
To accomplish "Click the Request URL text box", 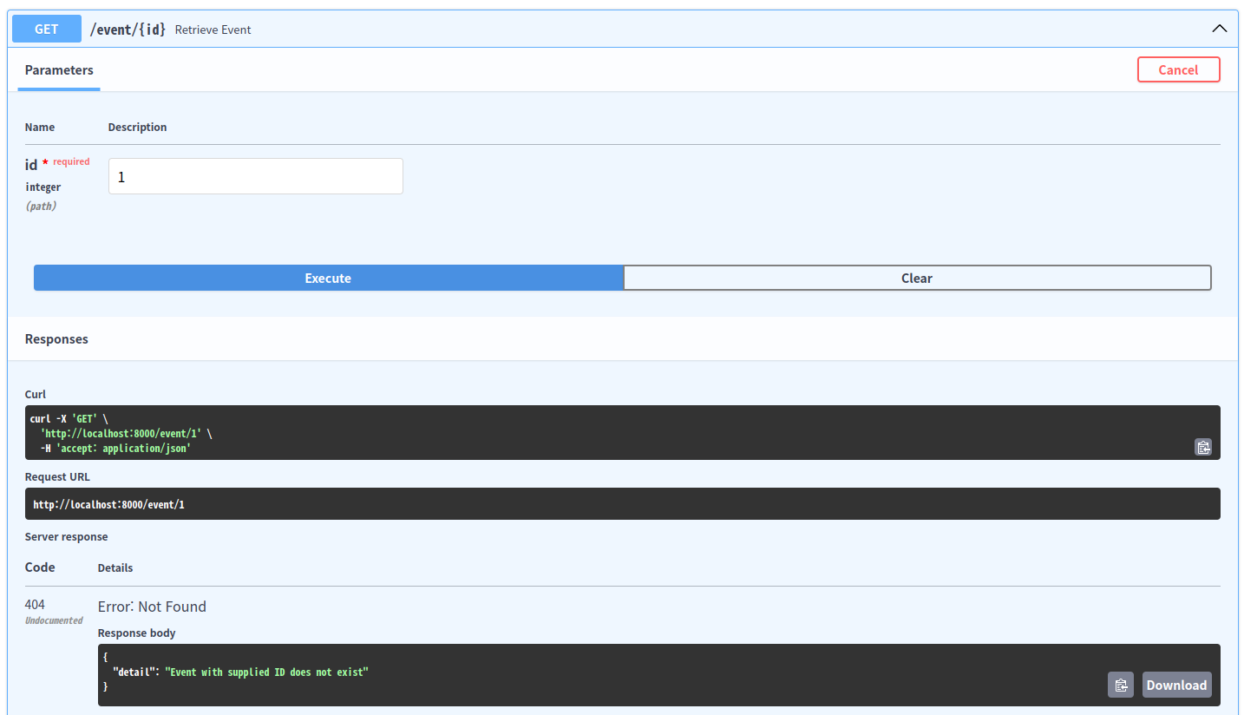I will coord(623,503).
